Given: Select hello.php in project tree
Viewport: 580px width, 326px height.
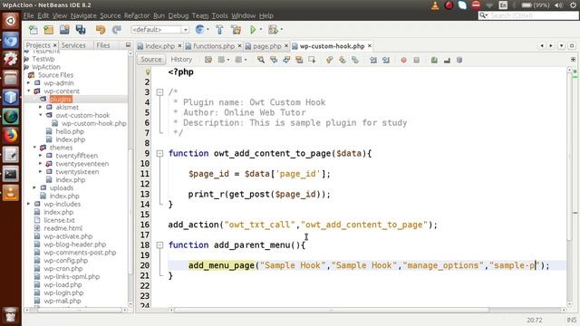Looking at the screenshot, I should (70, 131).
